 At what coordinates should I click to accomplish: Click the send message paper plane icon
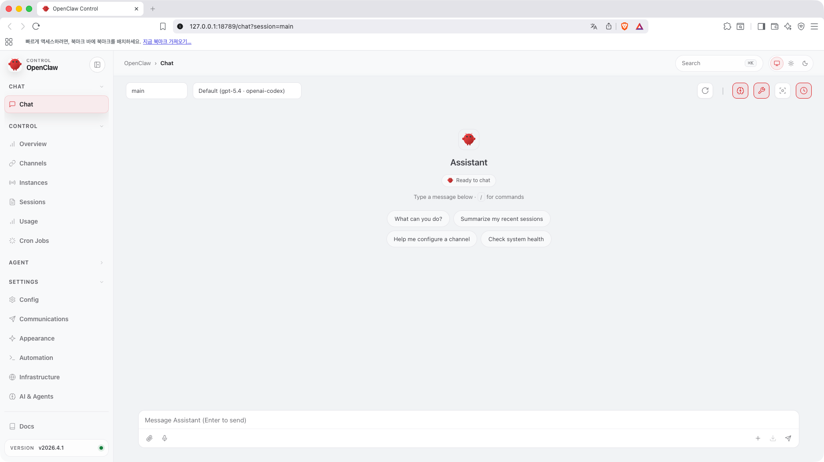point(788,438)
